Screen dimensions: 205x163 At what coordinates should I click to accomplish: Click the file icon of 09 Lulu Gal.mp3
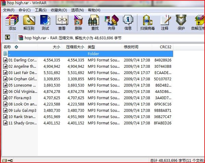click(5, 110)
